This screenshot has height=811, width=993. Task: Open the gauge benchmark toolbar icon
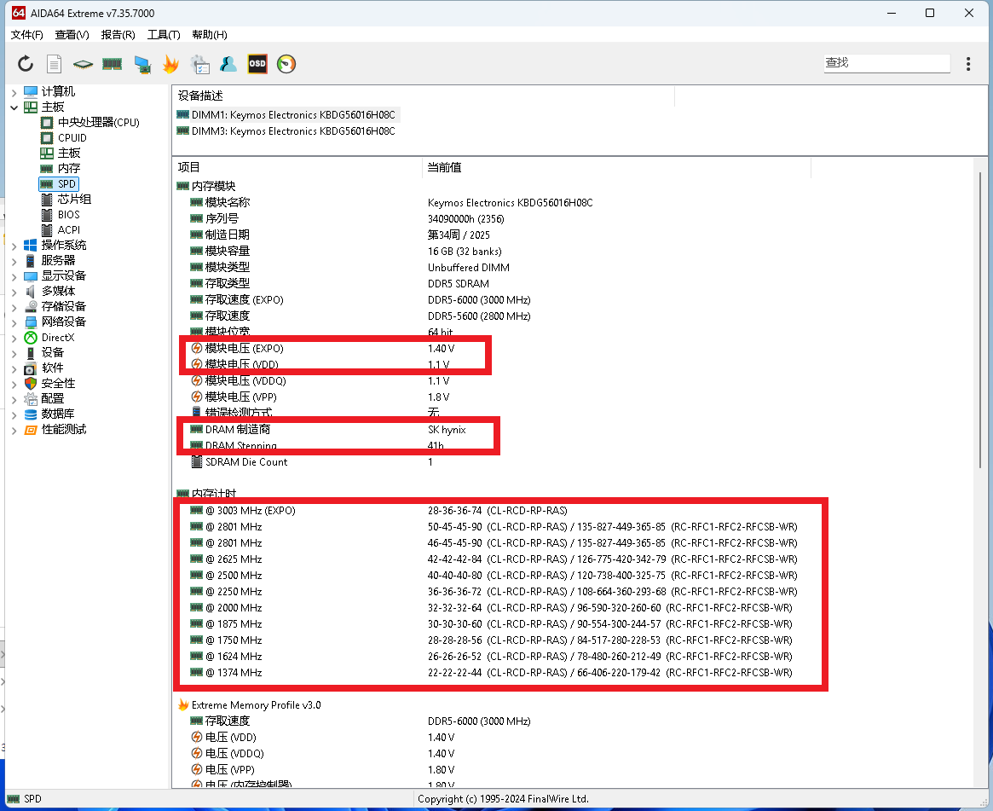tap(286, 64)
